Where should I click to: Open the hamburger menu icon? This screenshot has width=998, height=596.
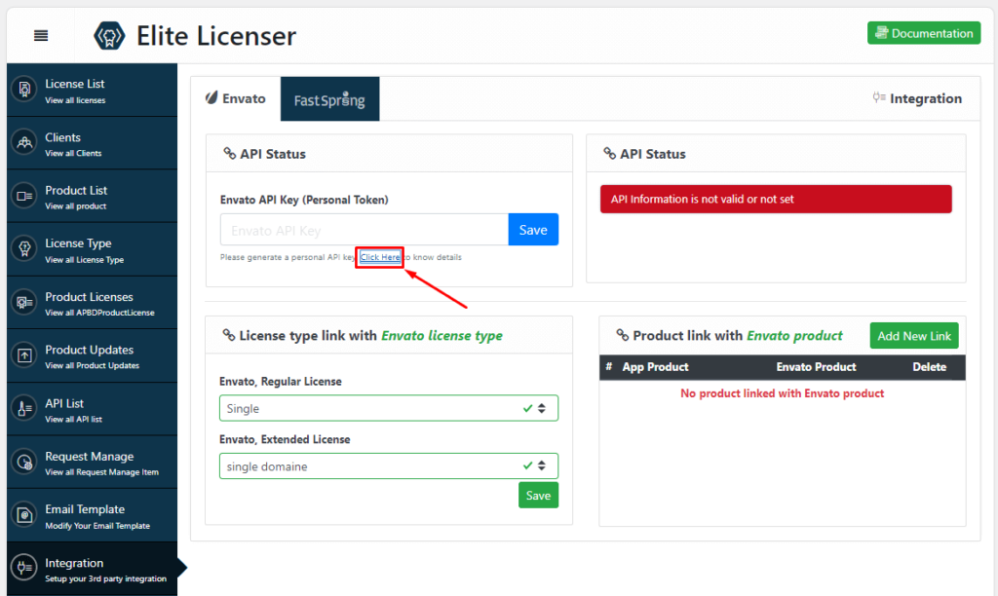(x=41, y=36)
